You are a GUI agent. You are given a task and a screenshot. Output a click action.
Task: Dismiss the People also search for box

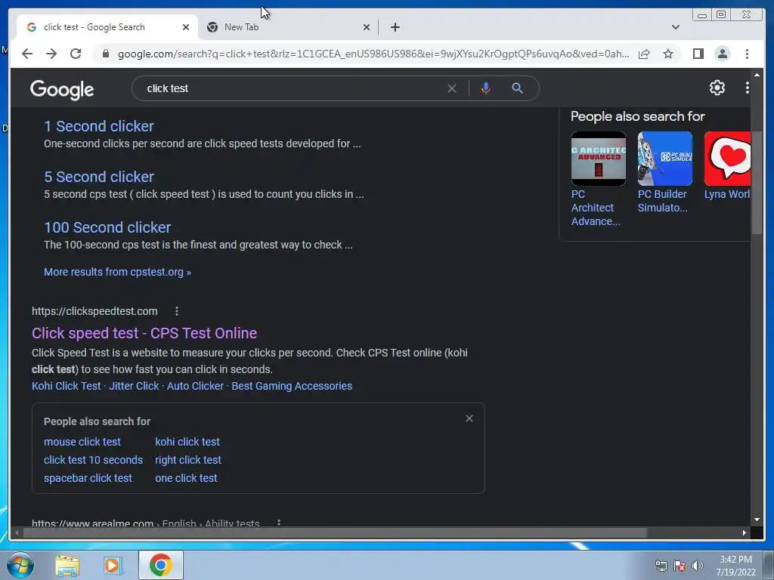click(469, 418)
